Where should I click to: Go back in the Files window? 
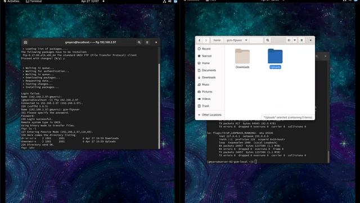coord(199,40)
